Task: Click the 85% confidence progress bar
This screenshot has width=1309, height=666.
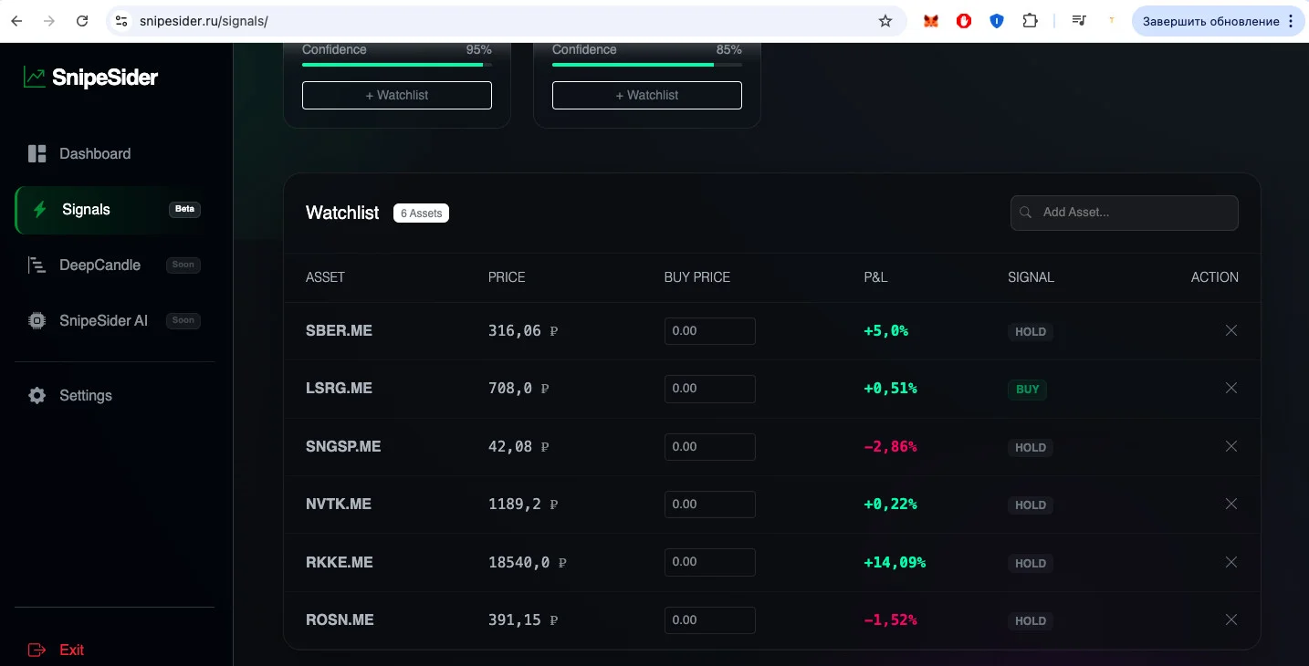Action: (647, 65)
